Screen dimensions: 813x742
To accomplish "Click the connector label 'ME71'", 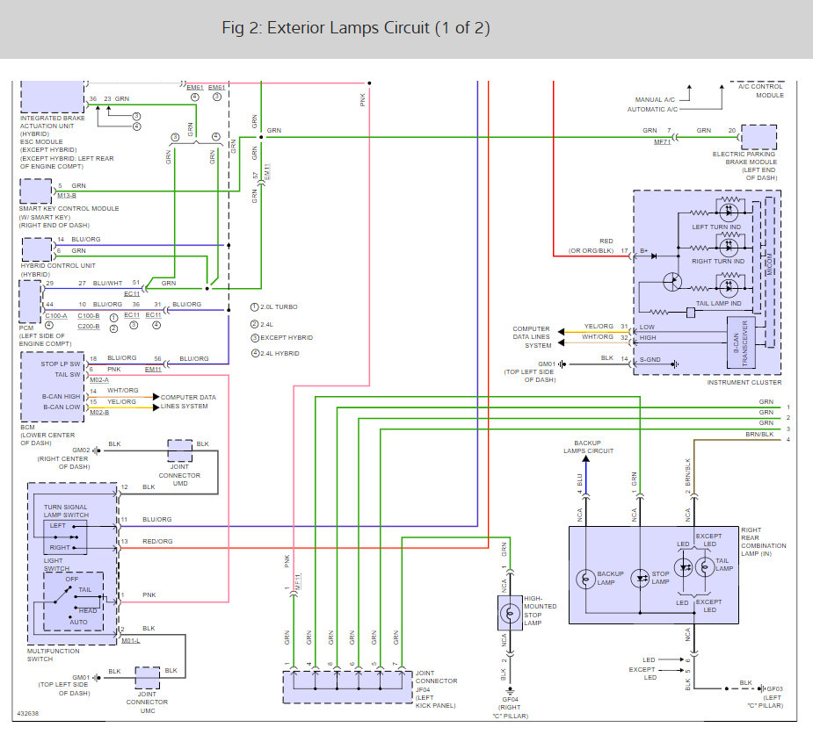I will (662, 142).
